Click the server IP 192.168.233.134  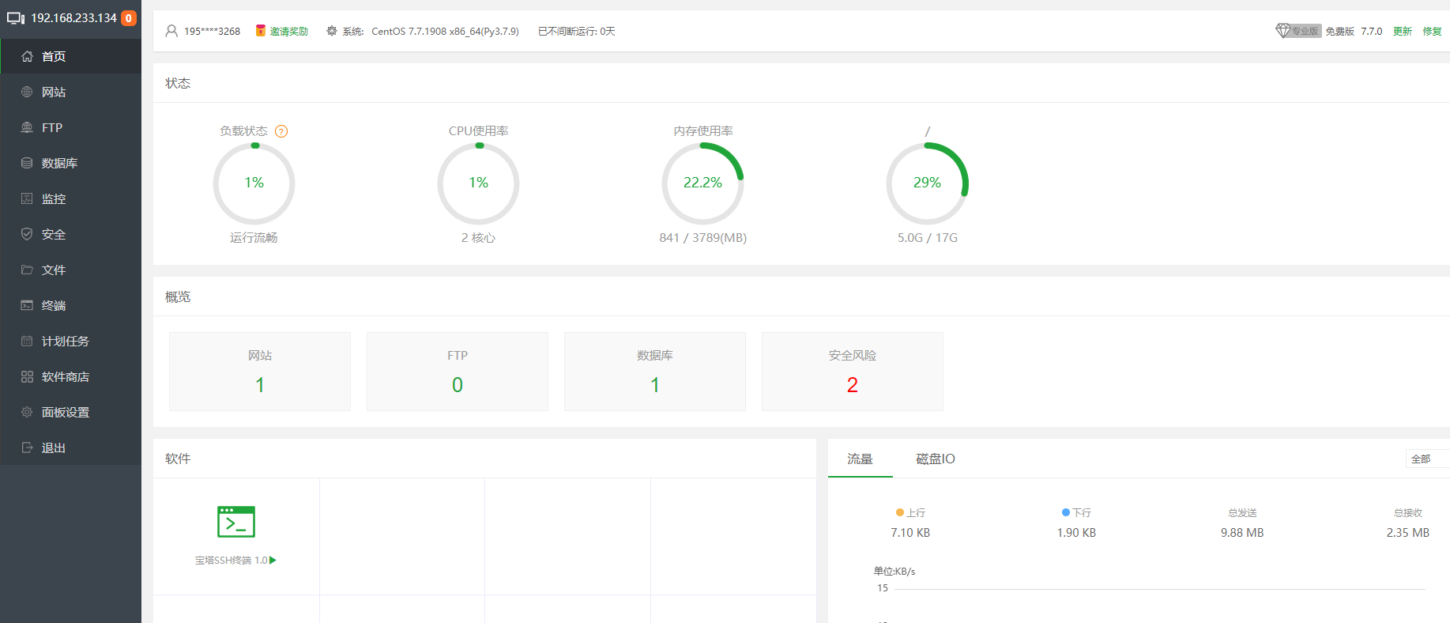click(73, 18)
